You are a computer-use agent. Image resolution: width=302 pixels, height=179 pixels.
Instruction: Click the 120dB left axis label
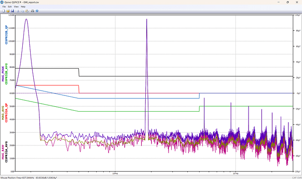(x=11, y=15)
